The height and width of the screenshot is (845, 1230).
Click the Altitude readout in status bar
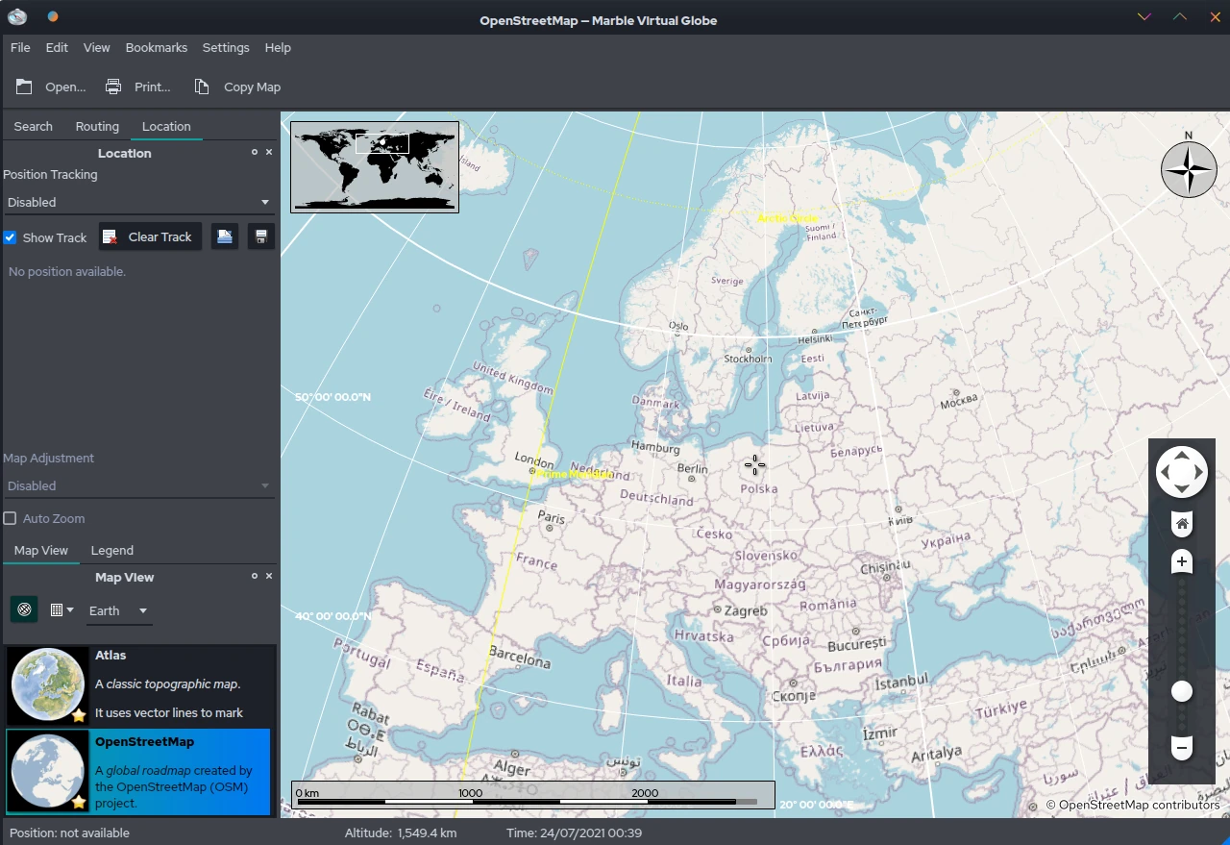point(401,833)
